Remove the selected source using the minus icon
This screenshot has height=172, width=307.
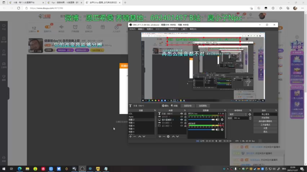(164, 136)
